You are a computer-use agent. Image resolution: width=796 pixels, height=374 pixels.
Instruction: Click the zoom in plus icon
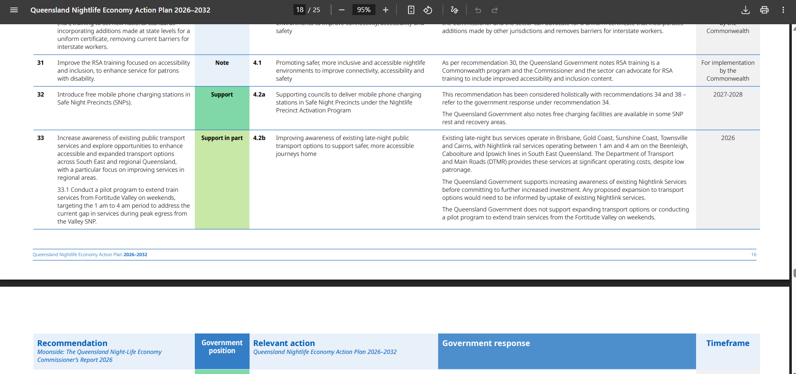click(x=385, y=10)
